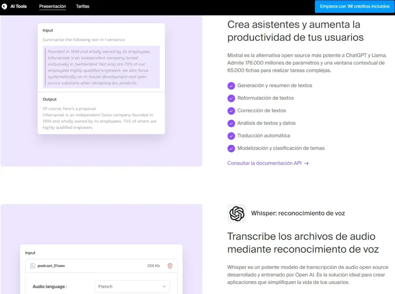Click the 'Output' label in the demo card

click(x=49, y=99)
